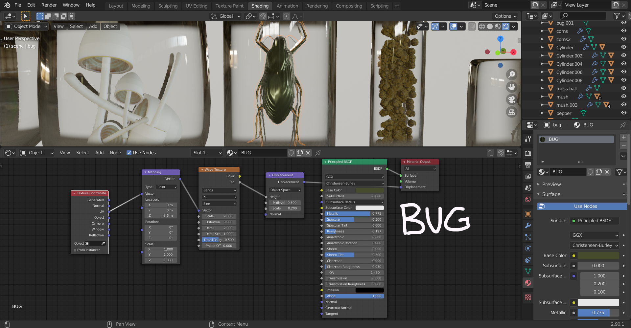Pin the BUG material in node editor header
The width and height of the screenshot is (631, 328).
click(318, 153)
